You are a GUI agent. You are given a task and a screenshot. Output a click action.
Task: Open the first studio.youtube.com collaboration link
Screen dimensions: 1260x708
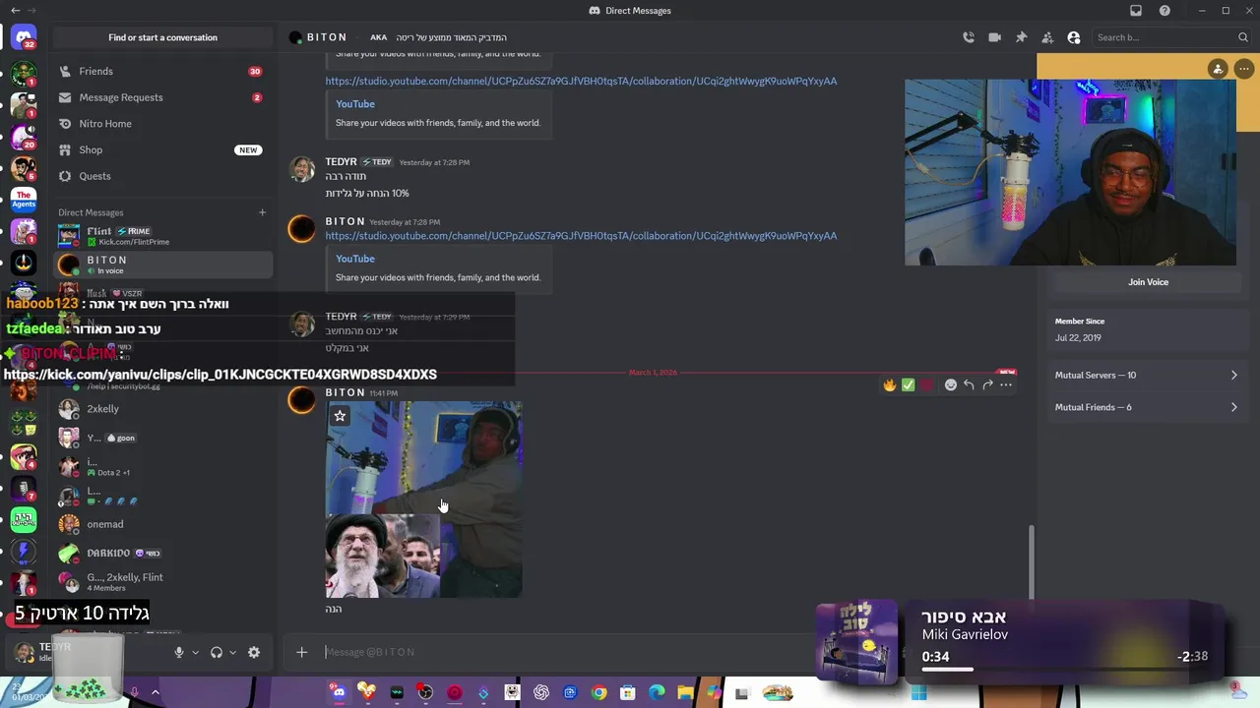point(581,81)
